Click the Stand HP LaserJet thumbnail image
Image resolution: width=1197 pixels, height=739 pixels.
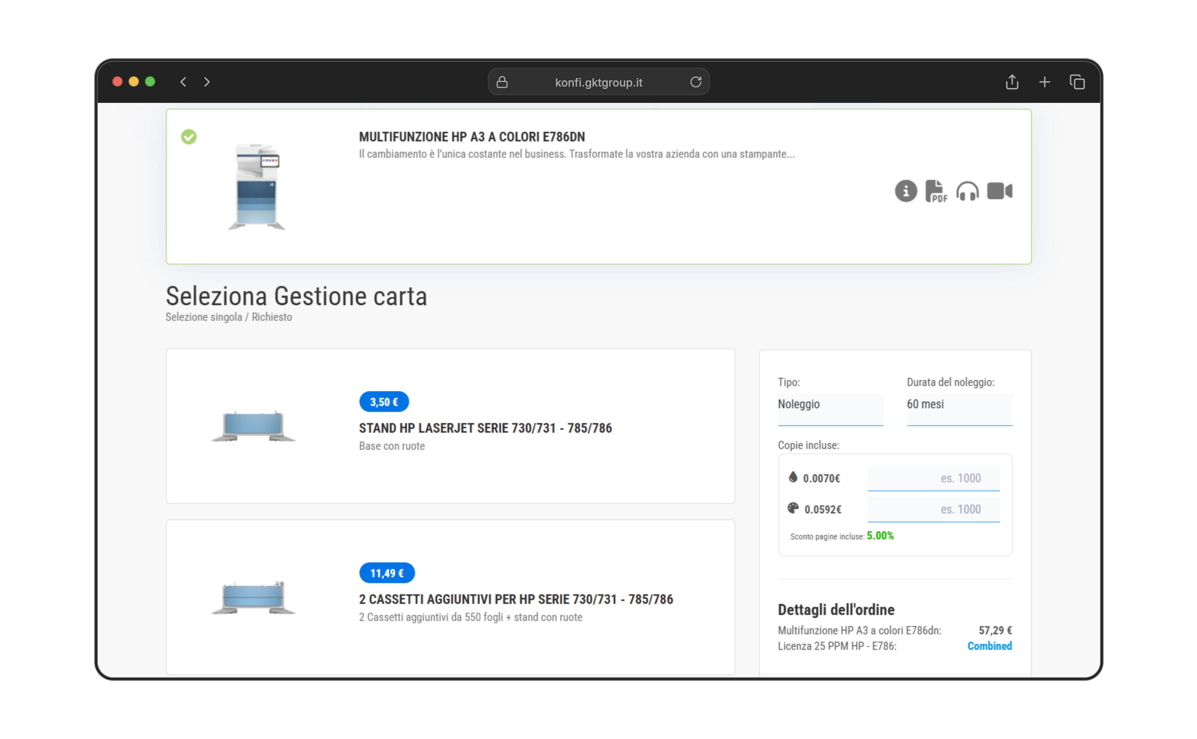coord(253,426)
